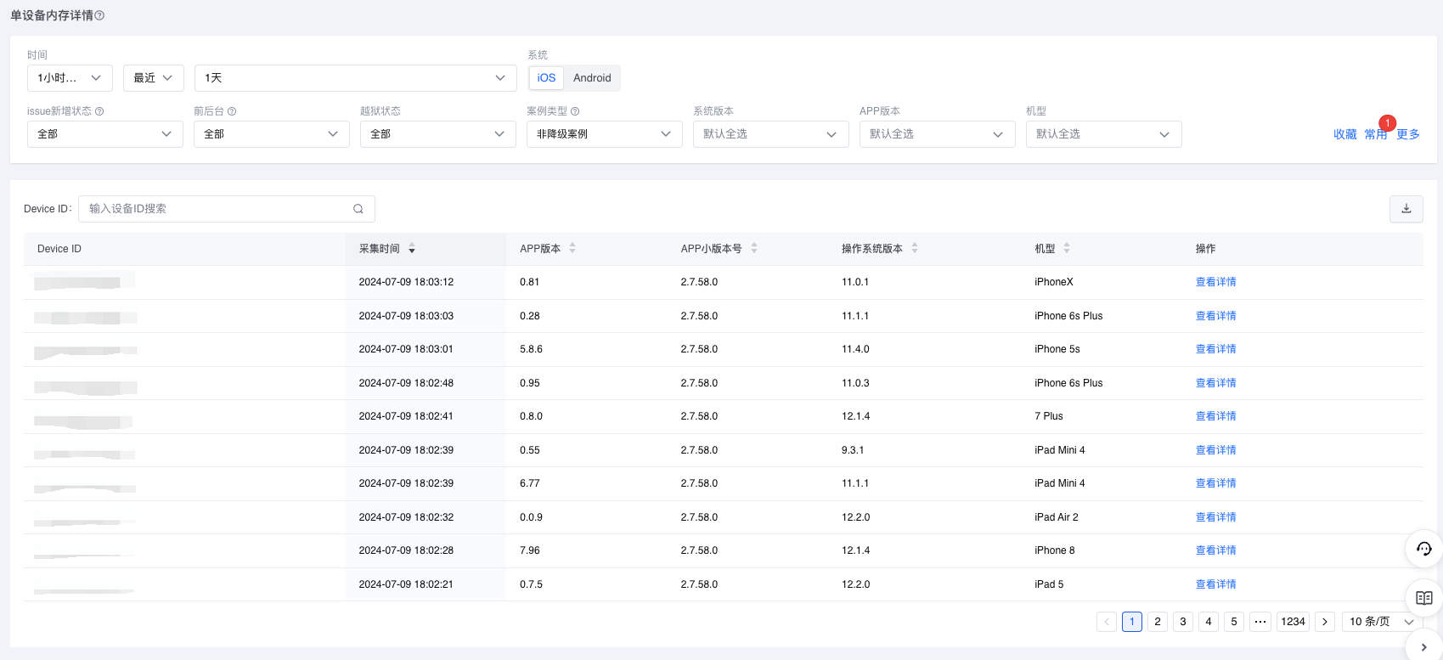
Task: Click Device ID column header
Action: pos(59,249)
